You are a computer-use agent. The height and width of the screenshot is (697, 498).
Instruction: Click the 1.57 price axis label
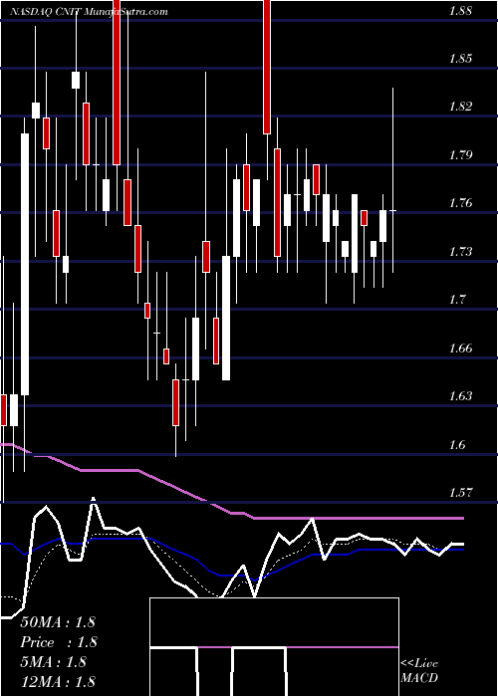click(x=460, y=492)
